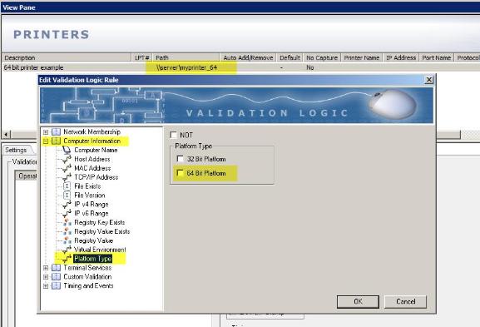The width and height of the screenshot is (480, 327).
Task: Click the Registry Value item icon
Action: 67,240
